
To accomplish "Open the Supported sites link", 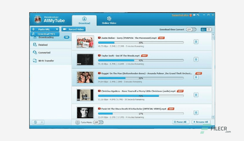I will (180, 15).
